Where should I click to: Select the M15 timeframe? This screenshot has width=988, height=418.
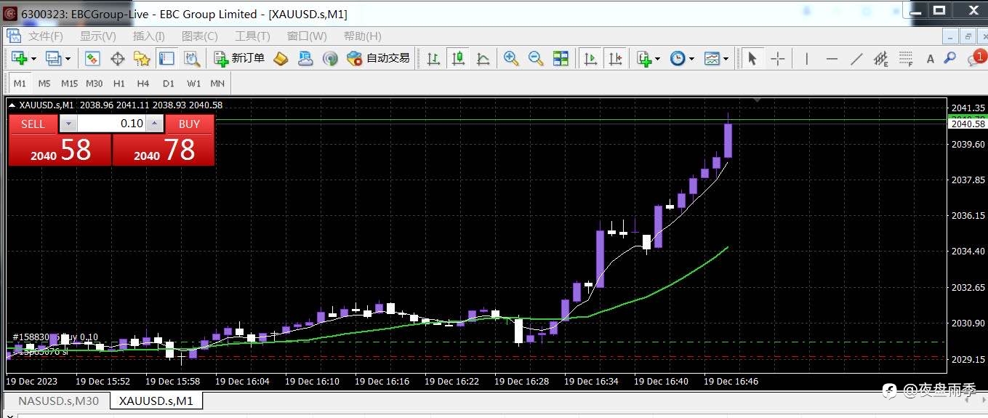click(x=69, y=84)
